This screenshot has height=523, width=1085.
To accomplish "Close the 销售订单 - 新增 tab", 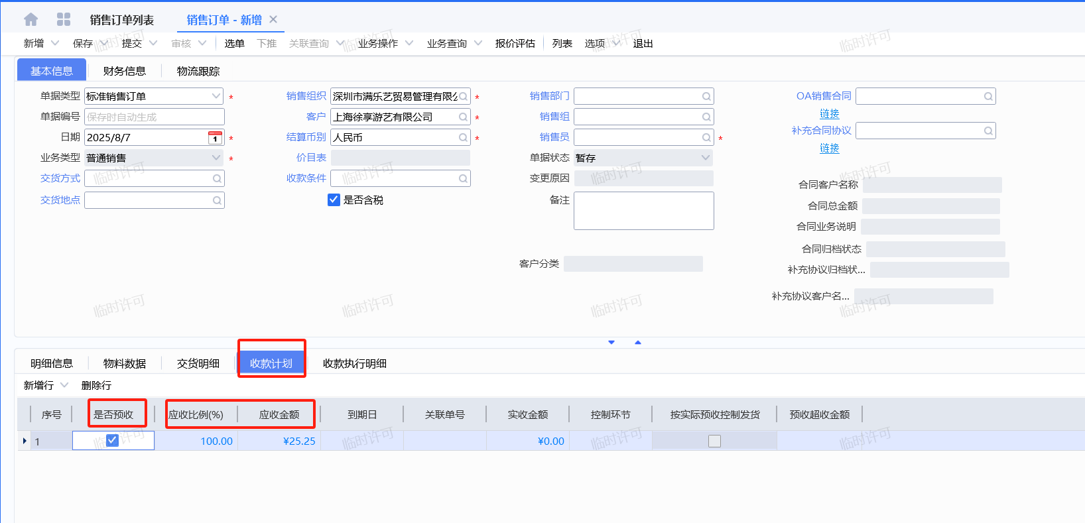I will point(273,20).
